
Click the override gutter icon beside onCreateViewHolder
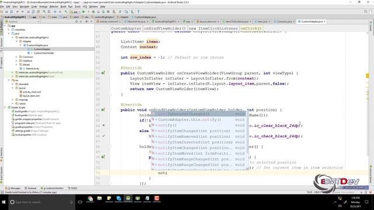click(103, 73)
